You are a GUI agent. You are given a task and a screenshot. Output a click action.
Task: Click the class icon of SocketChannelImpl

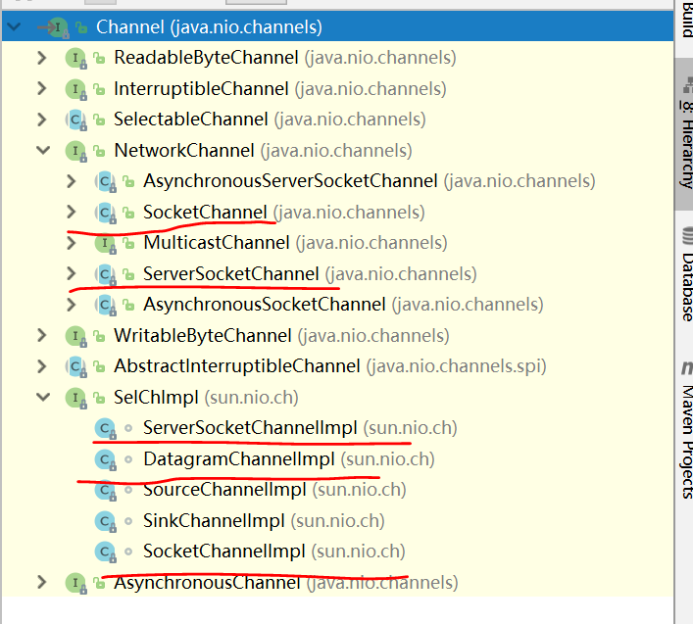coord(105,552)
